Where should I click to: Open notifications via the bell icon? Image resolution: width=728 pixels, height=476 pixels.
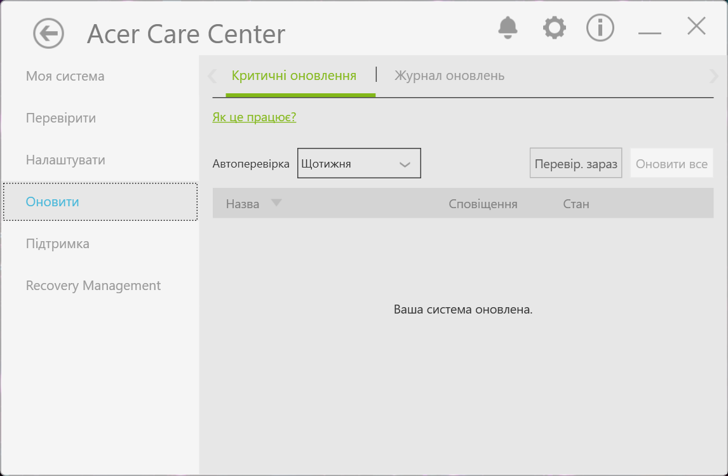508,28
